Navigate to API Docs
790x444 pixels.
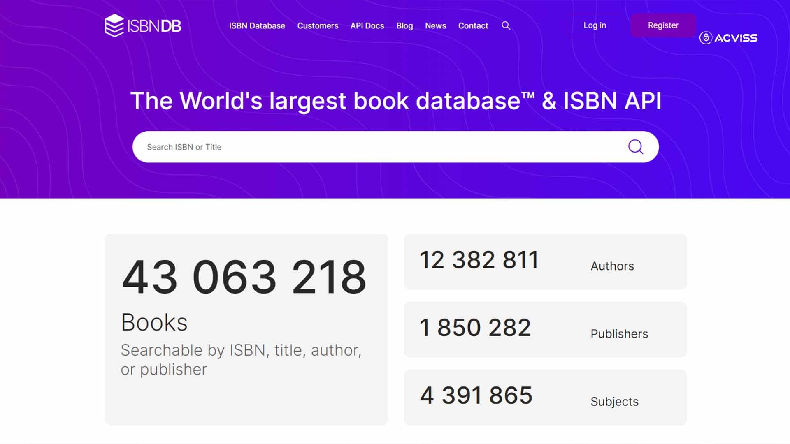[x=367, y=25]
